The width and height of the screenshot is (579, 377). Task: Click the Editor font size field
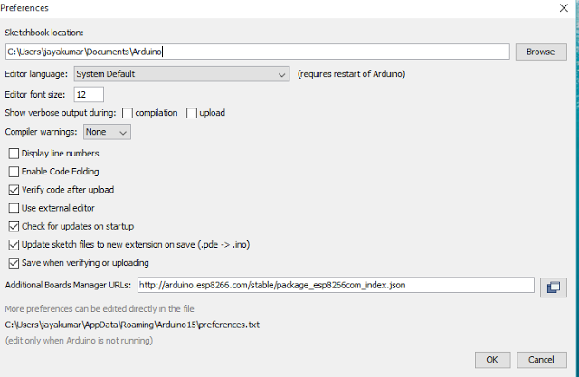tap(89, 94)
